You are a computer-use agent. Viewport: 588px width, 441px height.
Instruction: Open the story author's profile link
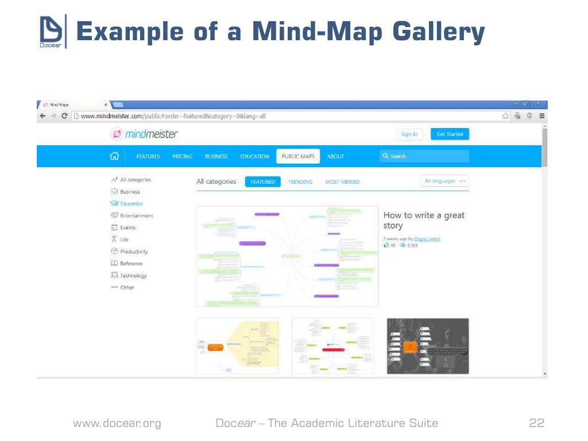427,239
